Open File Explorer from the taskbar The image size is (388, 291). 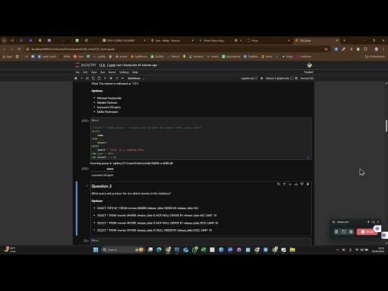point(292,250)
